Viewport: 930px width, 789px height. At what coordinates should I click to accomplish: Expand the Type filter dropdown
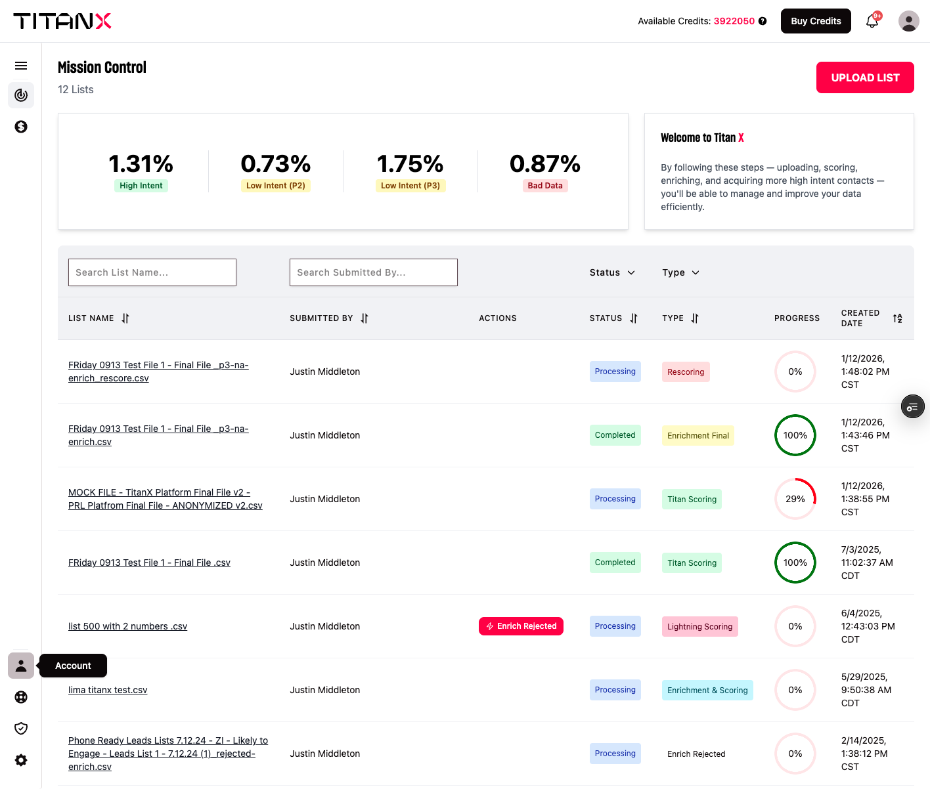[681, 272]
